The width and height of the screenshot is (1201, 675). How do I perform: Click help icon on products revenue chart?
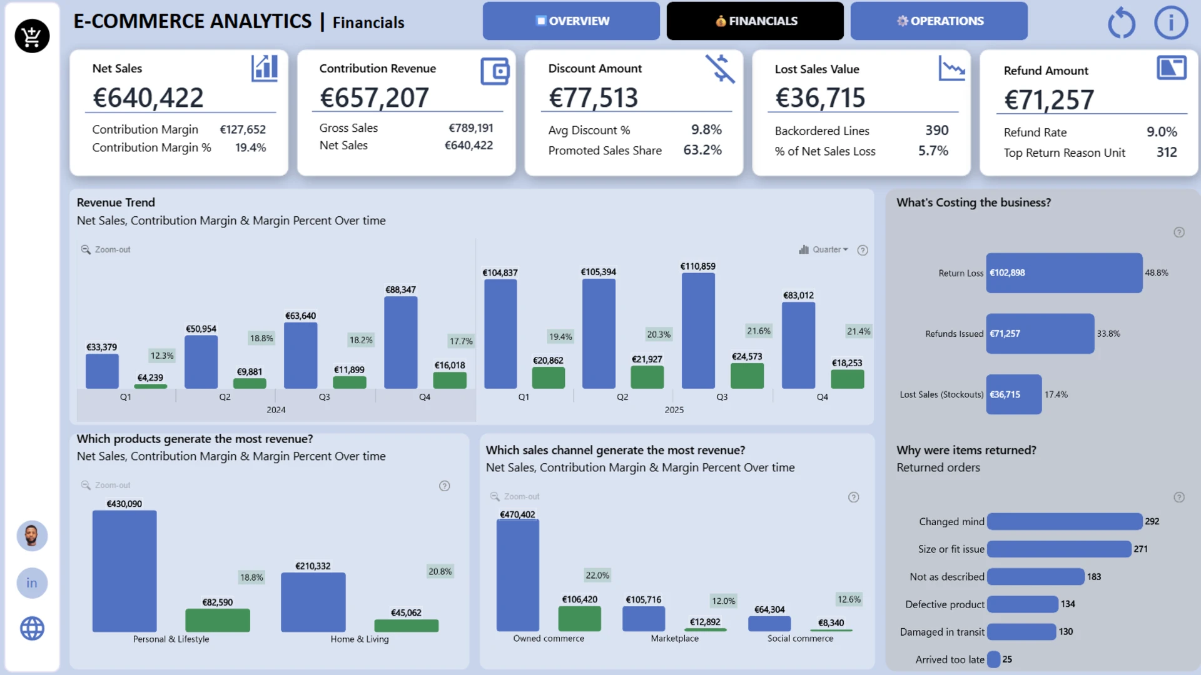click(x=445, y=486)
